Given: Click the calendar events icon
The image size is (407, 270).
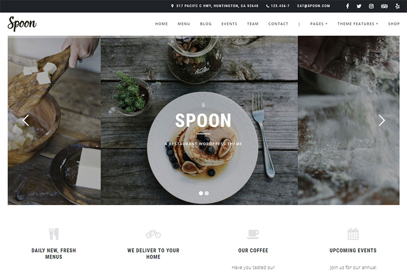Looking at the screenshot, I should pyautogui.click(x=353, y=234).
